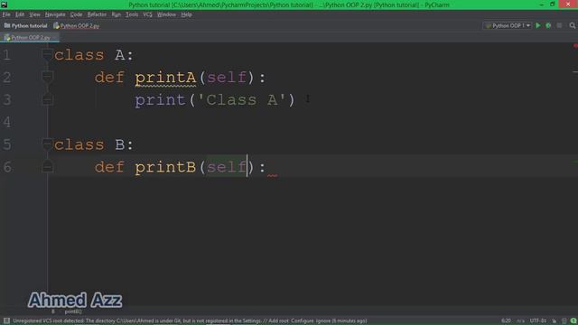
Task: Collapse class B using its fold marker
Action: 47,144
